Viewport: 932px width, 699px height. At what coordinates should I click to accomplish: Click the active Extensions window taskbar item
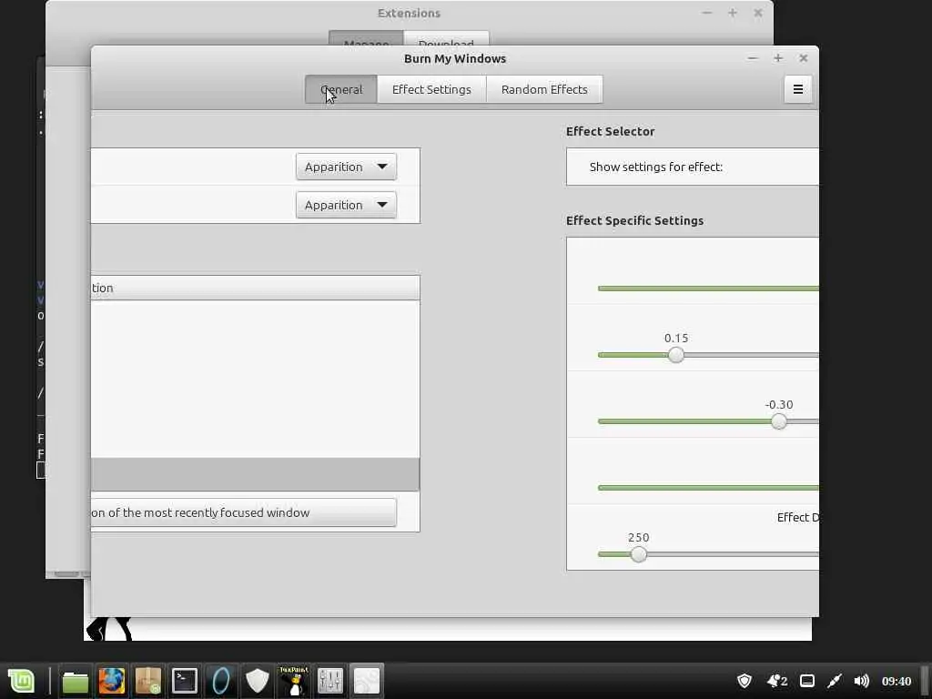pos(367,681)
